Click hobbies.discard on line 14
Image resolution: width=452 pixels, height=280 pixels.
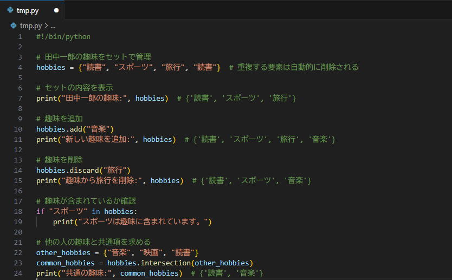point(68,170)
